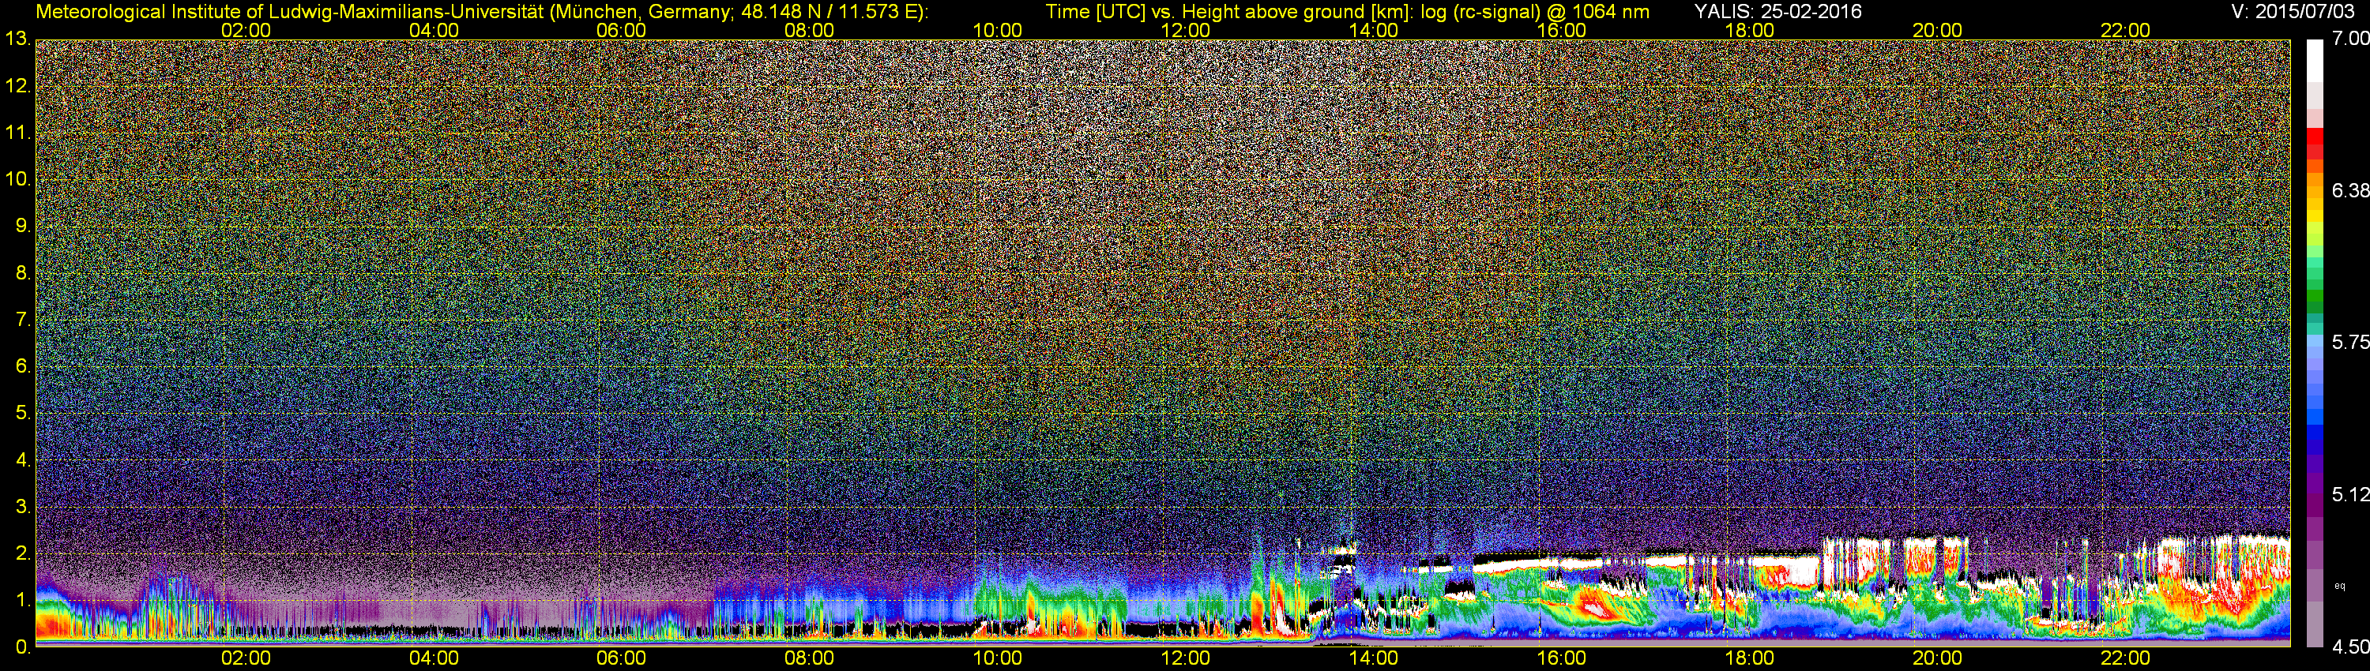The image size is (2370, 671).
Task: Click the 20:00 label on the top time axis
Action: pos(1938,30)
